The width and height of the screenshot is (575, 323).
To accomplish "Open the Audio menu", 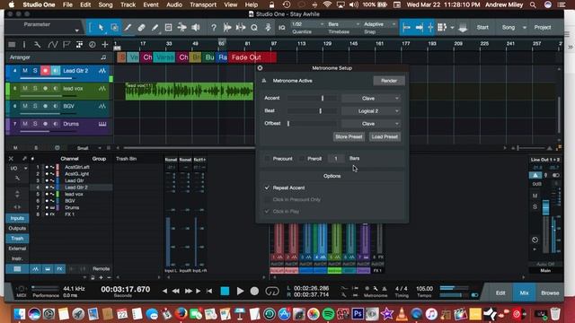I will tap(173, 4).
